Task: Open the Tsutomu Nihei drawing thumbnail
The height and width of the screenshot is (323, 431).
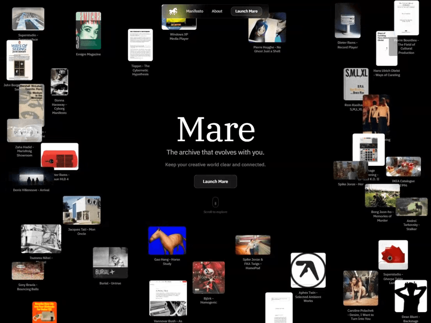Action: [x=41, y=239]
